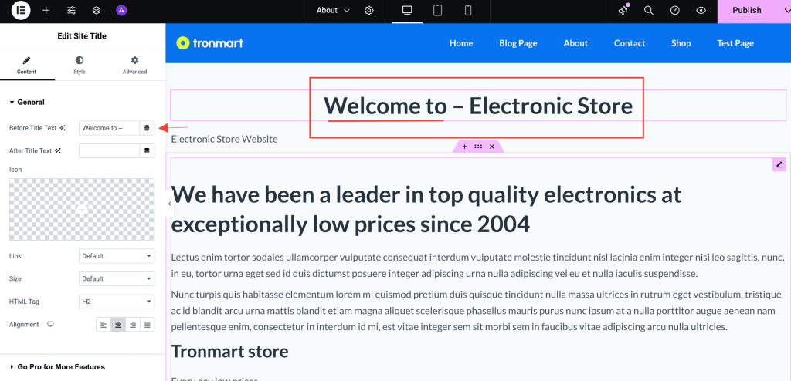Switch to the Style tab
This screenshot has height=381, width=791.
click(x=80, y=65)
